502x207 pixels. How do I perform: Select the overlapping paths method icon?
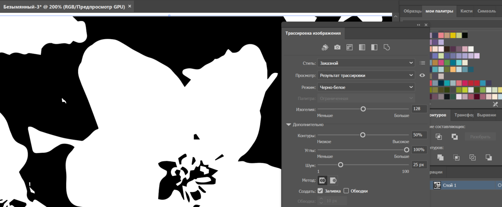pos(333,180)
